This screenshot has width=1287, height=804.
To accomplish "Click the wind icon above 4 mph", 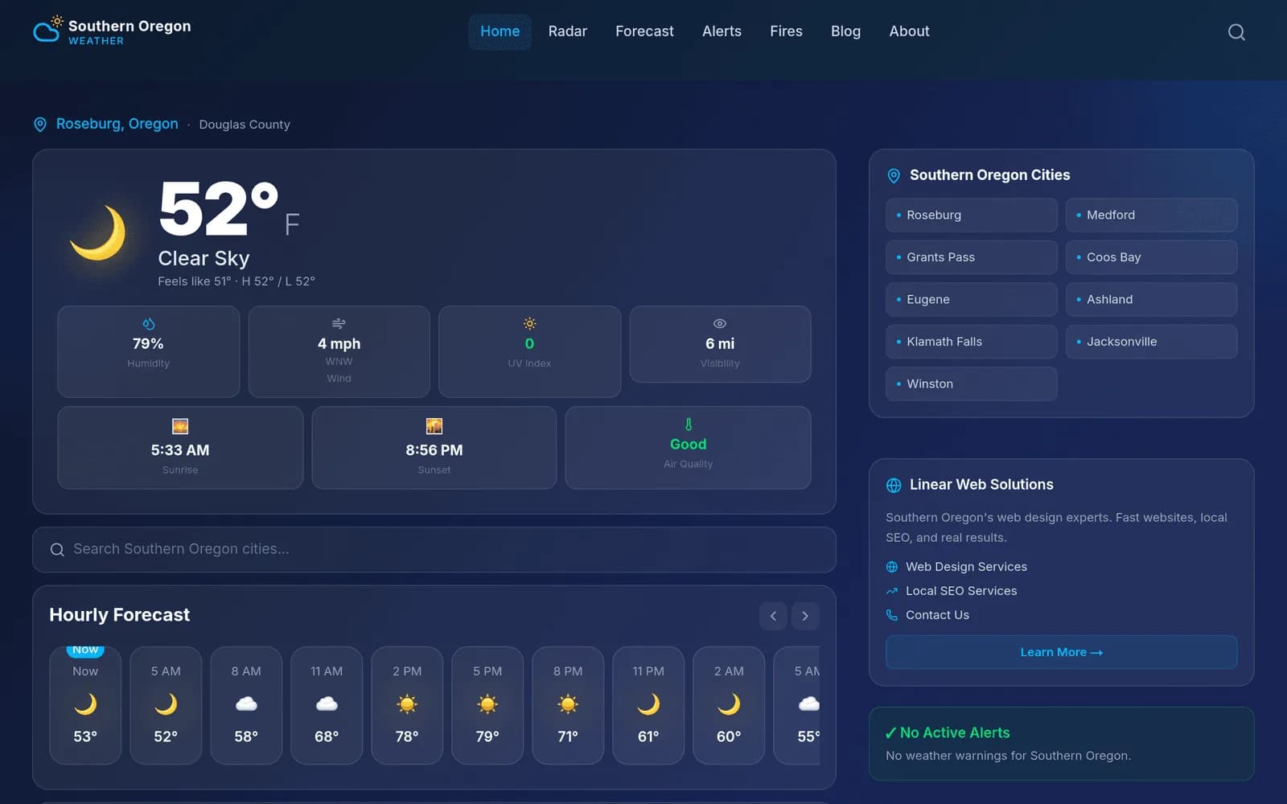I will (x=339, y=323).
